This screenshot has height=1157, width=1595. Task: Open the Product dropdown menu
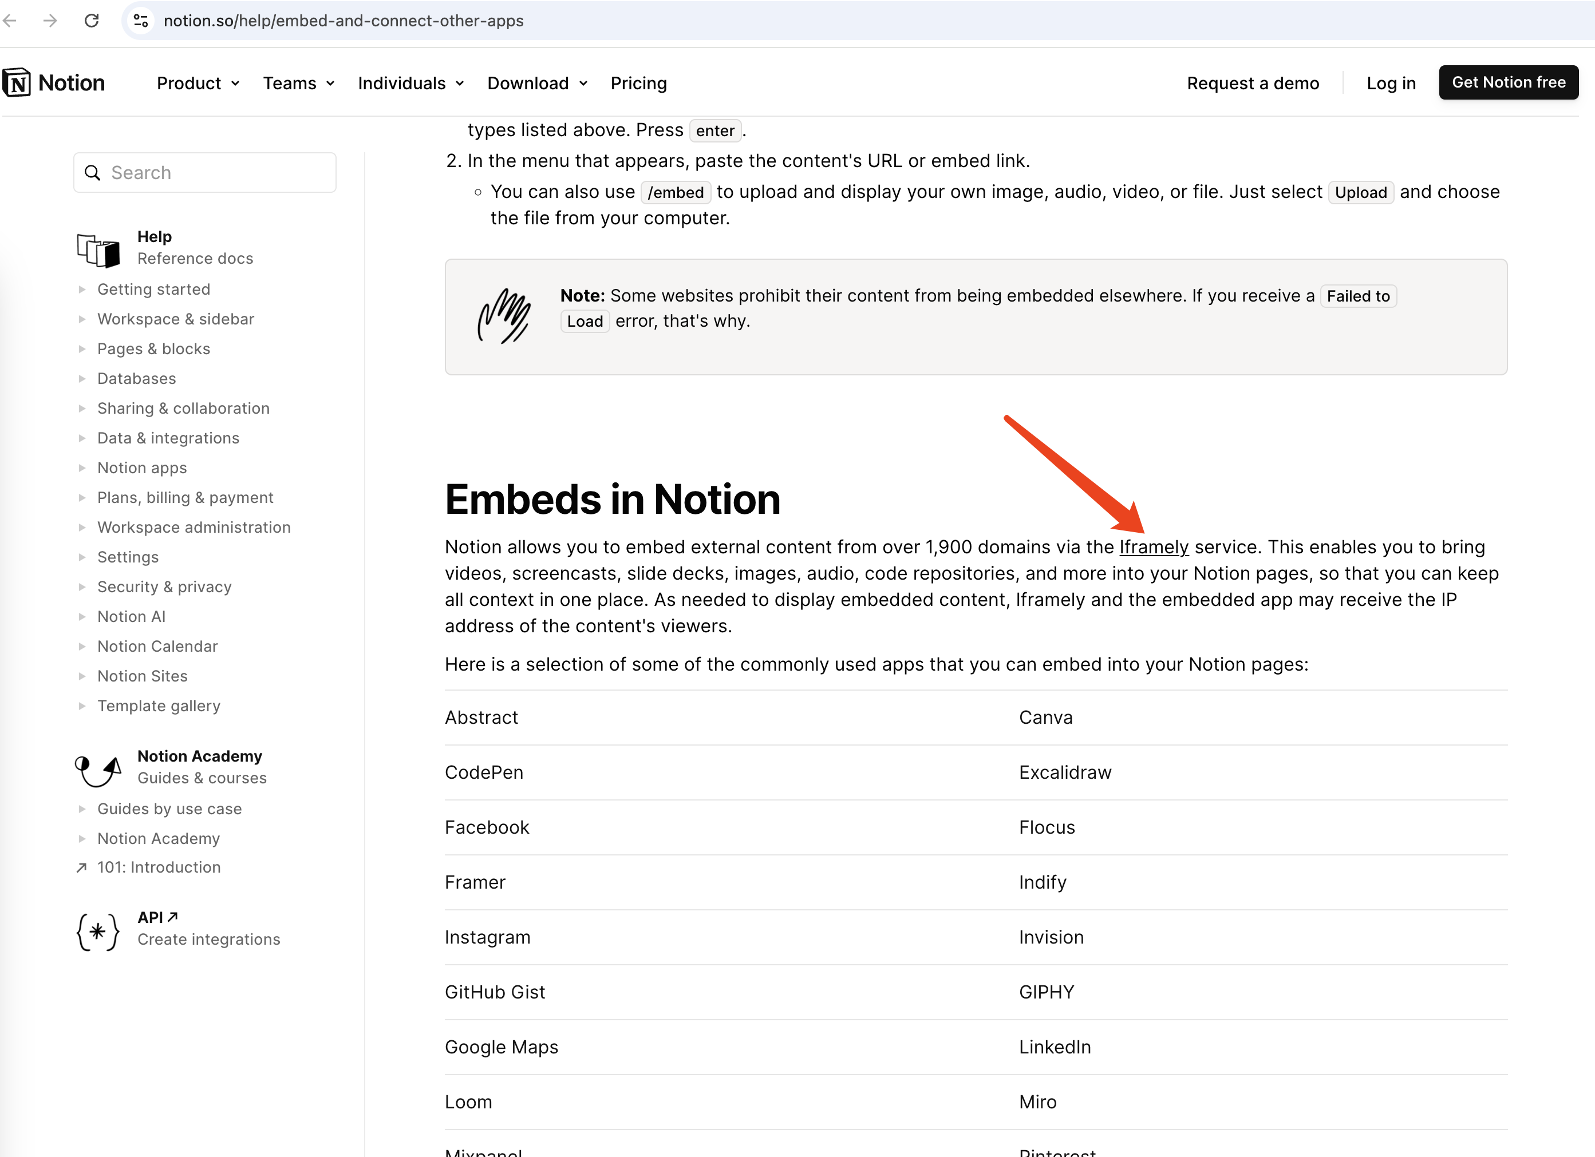click(198, 83)
